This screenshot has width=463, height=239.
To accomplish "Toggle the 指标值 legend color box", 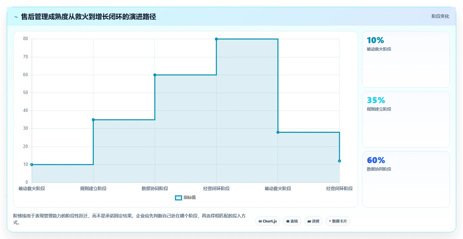I will point(179,198).
